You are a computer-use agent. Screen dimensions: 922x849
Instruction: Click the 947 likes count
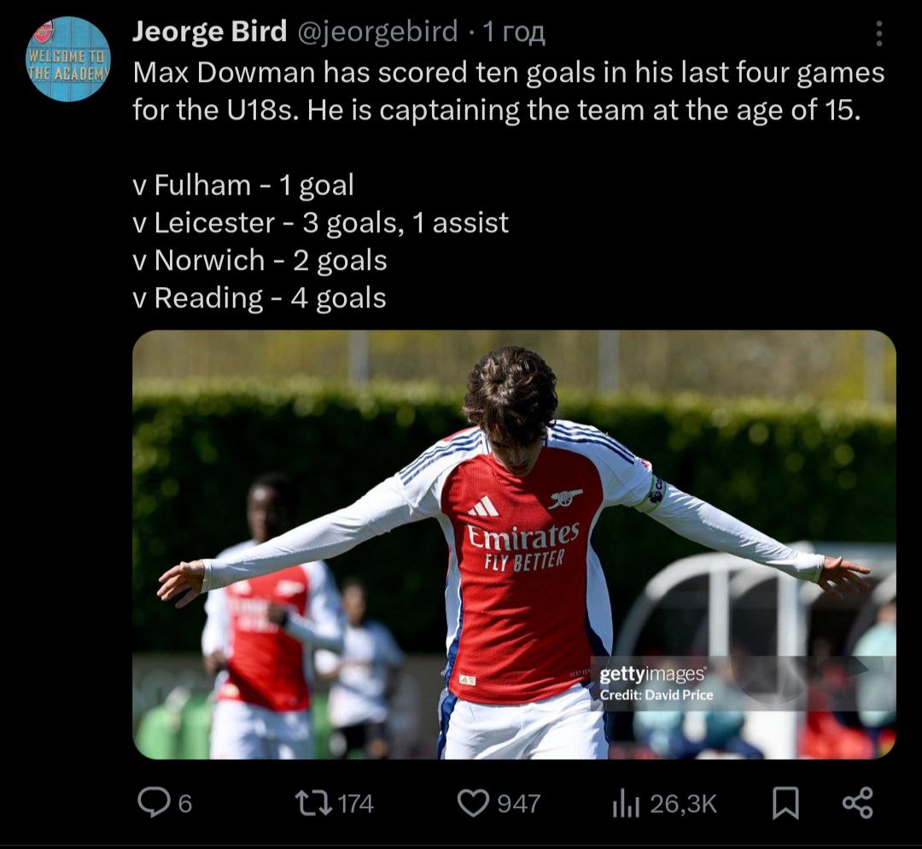coord(519,804)
